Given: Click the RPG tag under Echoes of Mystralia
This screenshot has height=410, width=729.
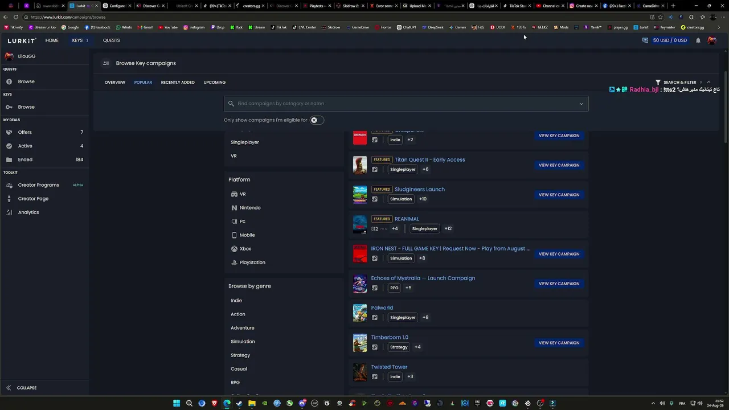Looking at the screenshot, I should pyautogui.click(x=394, y=288).
